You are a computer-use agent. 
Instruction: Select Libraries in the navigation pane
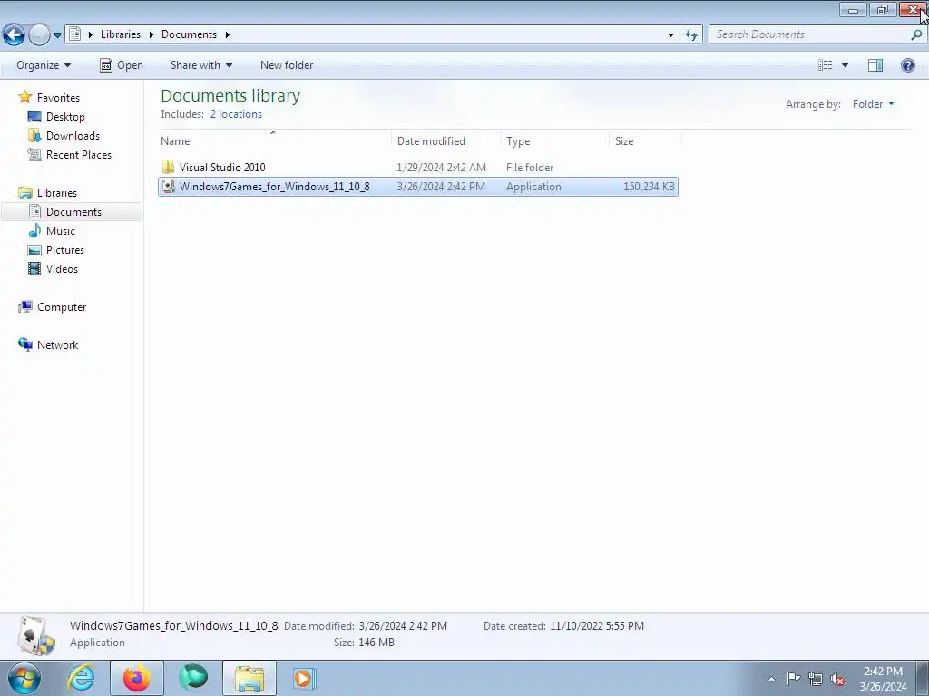57,193
